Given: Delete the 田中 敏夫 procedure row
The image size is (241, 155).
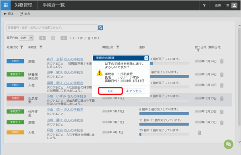Looking at the screenshot, I should coord(222,74).
